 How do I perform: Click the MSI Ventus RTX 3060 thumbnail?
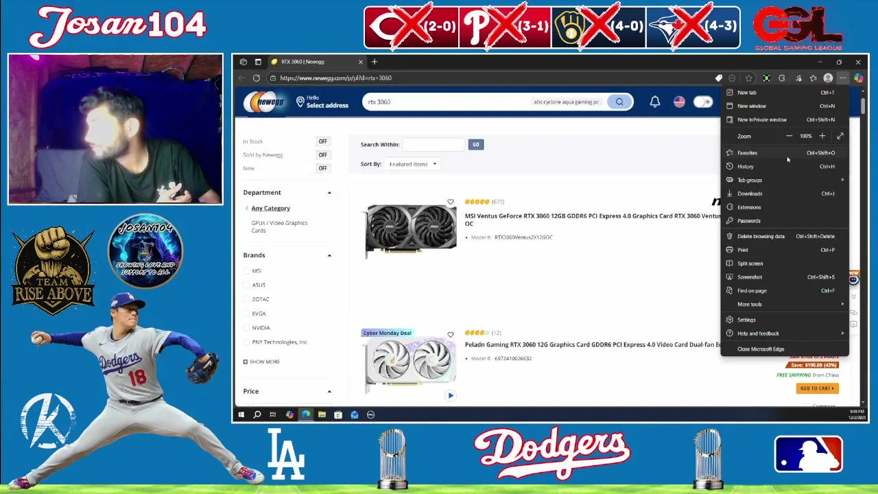pos(410,231)
